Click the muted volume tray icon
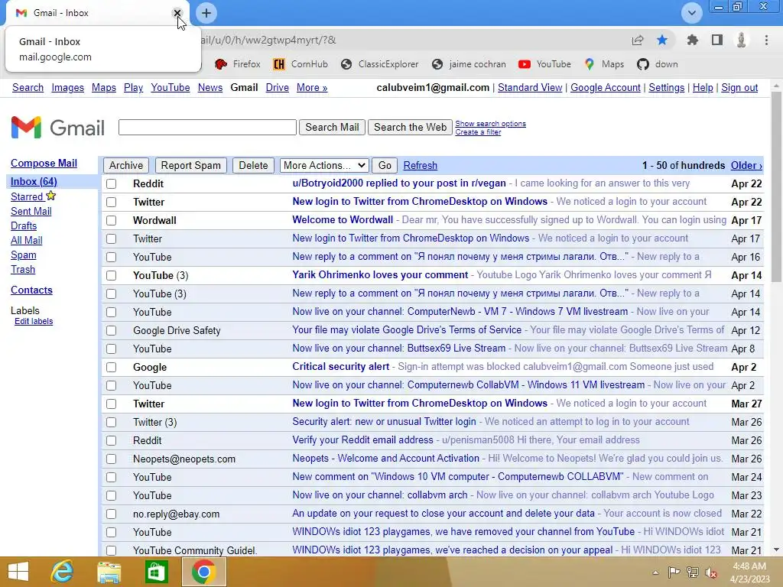Screen dimensions: 783x587 [711, 572]
